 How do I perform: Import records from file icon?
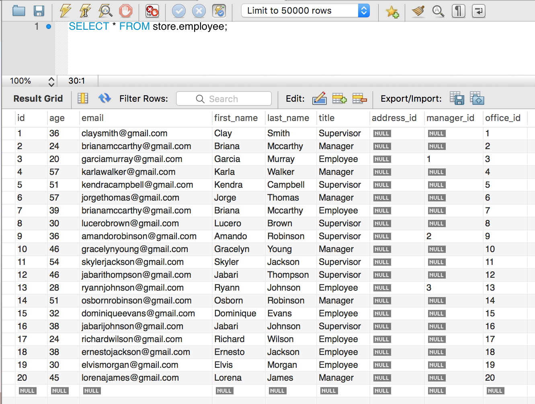click(477, 98)
